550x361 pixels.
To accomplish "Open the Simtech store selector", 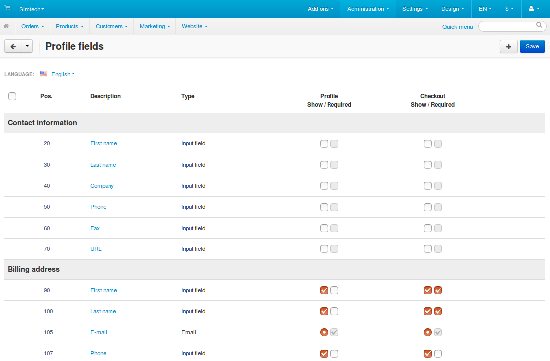I will tap(32, 9).
